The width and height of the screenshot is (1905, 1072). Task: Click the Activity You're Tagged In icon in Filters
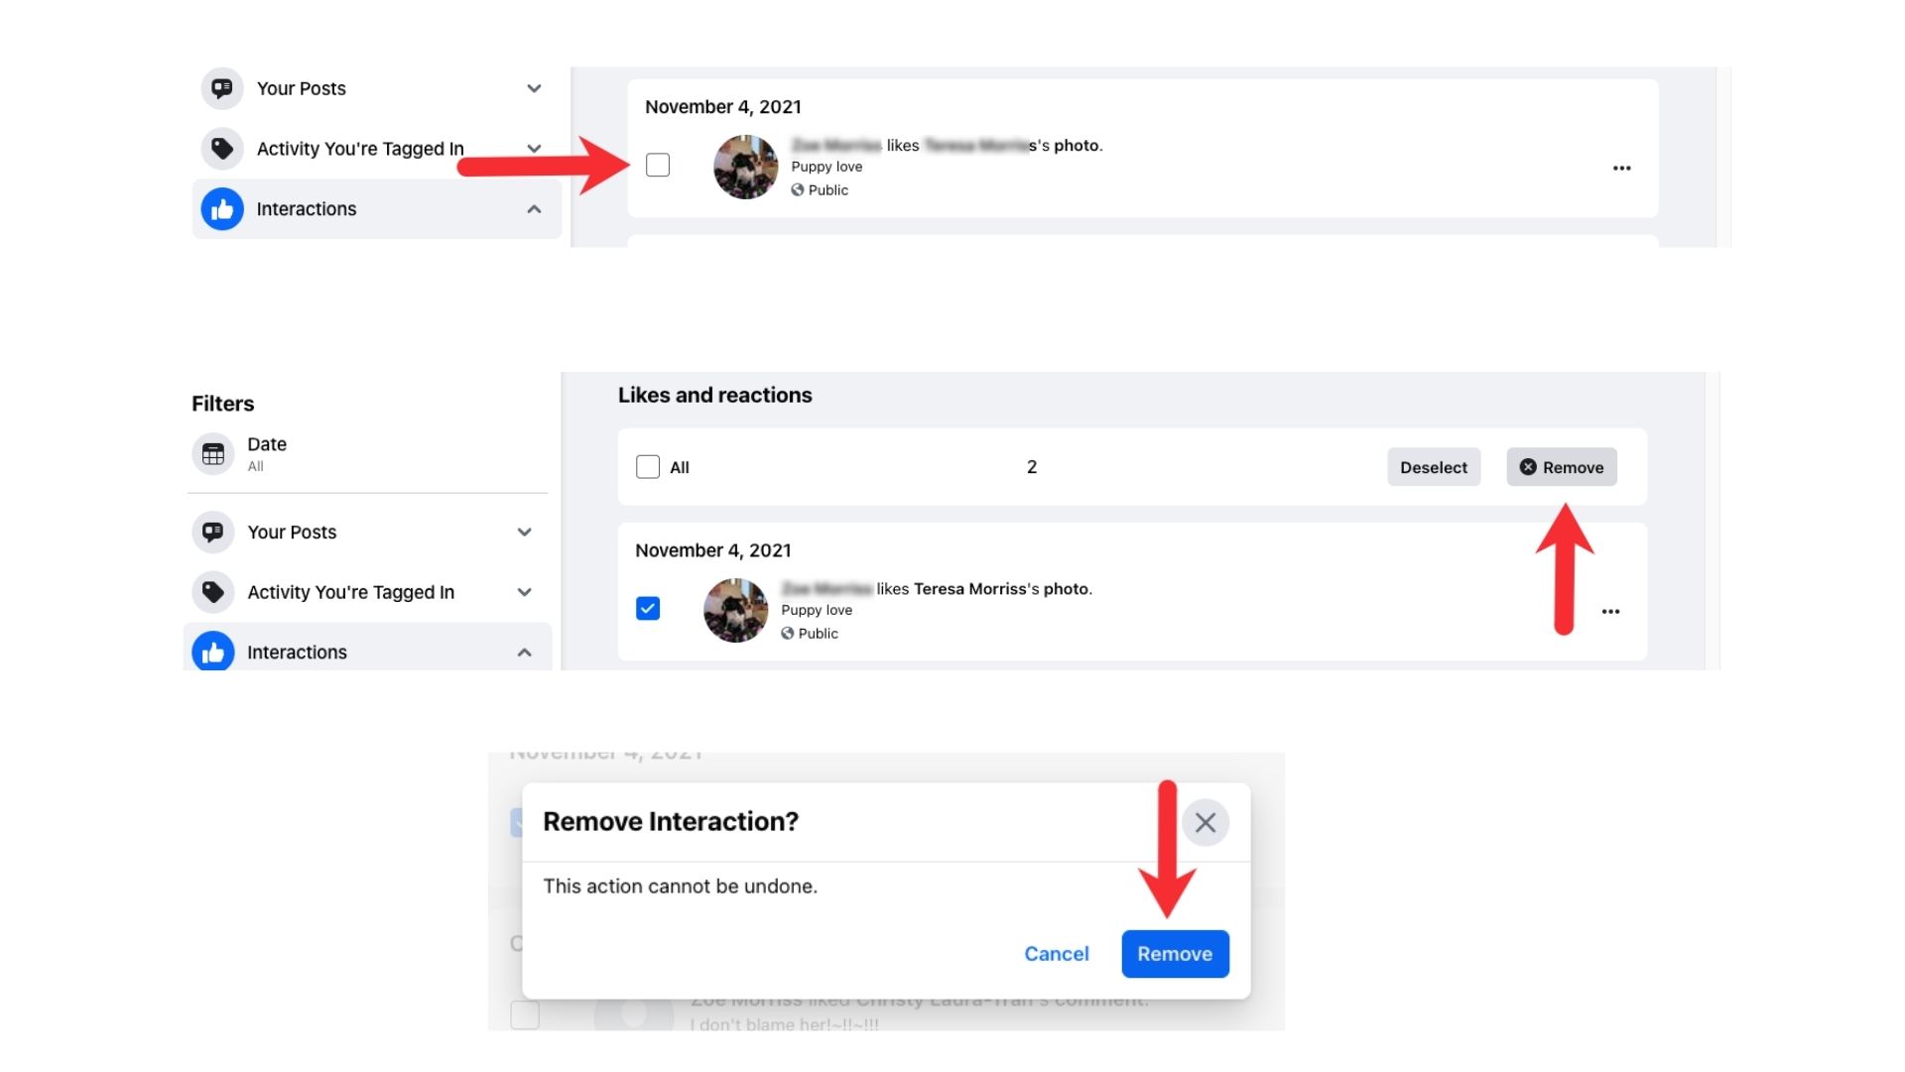click(x=213, y=591)
